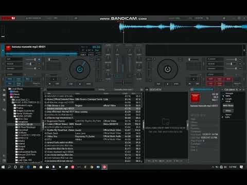Viewport: 247px width, 185px height.
Task: Click the left deck first effect amount slider
Action: [30, 59]
